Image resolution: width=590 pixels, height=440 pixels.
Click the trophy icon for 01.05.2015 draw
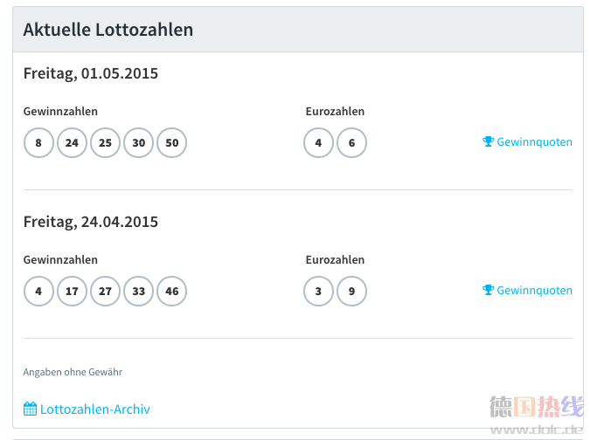488,141
